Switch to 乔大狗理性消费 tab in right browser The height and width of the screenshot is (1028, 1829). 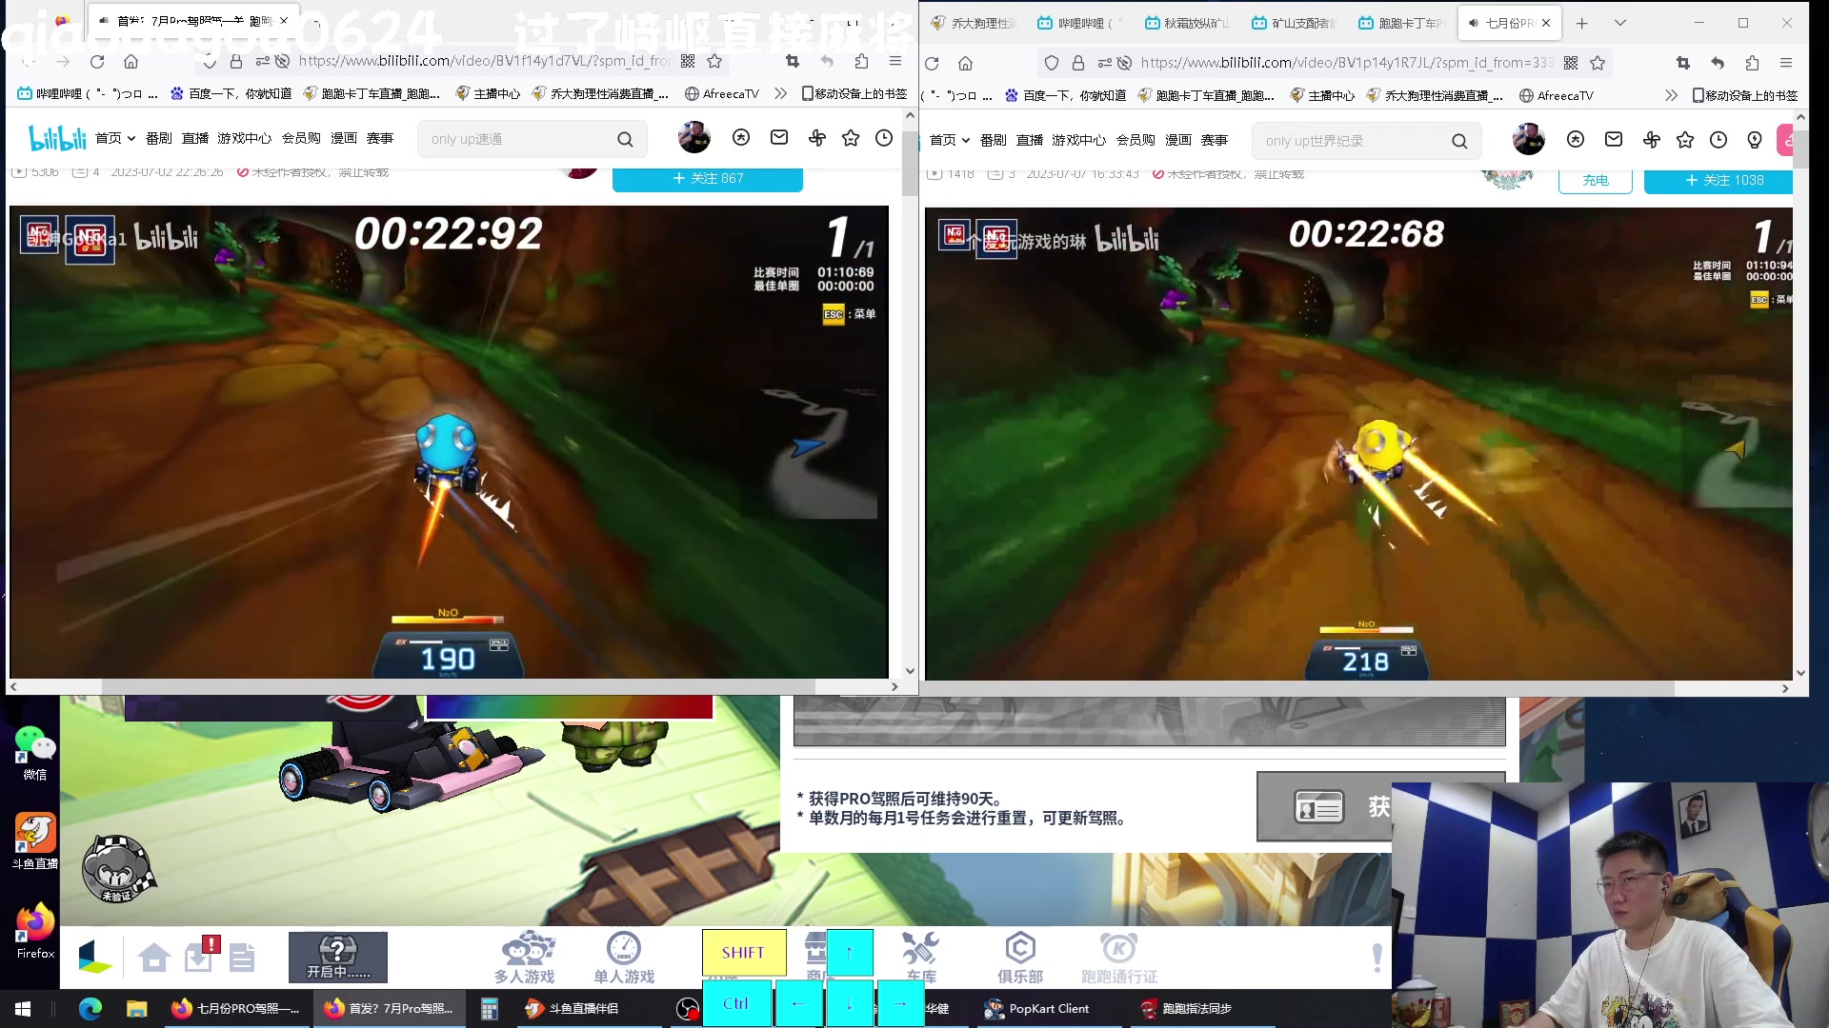pyautogui.click(x=974, y=23)
